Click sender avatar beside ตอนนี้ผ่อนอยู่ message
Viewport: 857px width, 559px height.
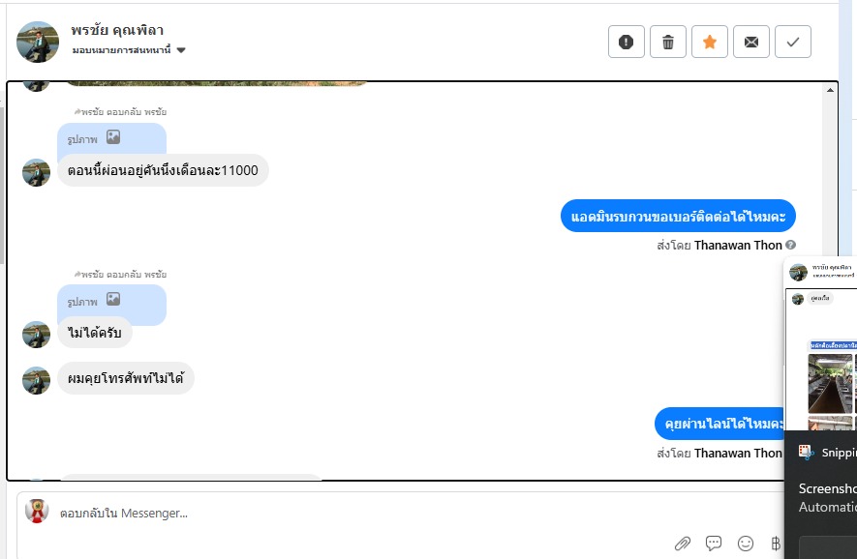(36, 172)
